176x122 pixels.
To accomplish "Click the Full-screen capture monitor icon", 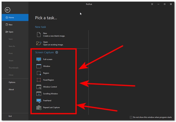I will coord(39,59).
